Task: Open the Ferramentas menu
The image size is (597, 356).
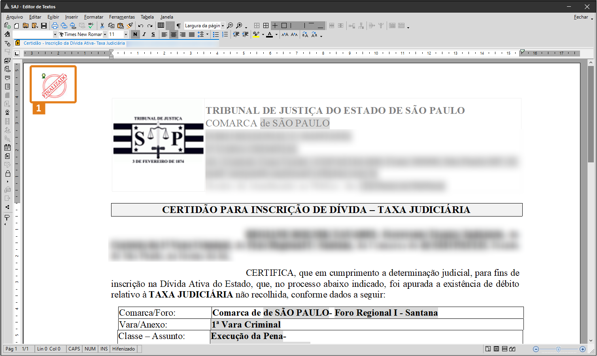Action: pyautogui.click(x=122, y=17)
